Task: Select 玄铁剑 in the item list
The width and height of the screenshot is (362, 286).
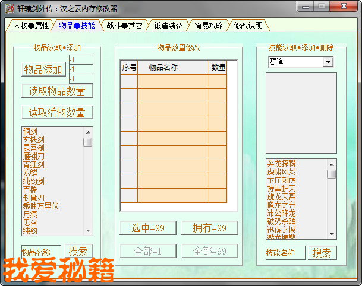Action: [34, 139]
